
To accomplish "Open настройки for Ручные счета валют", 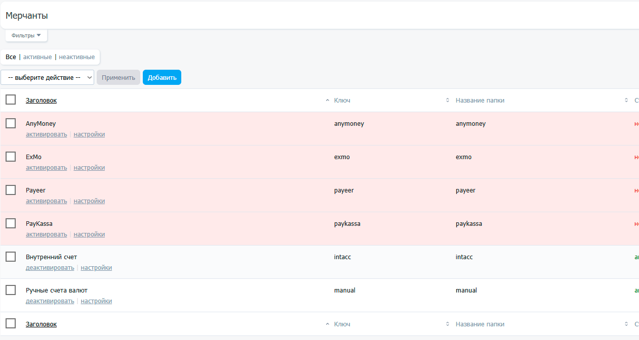I will tap(96, 301).
